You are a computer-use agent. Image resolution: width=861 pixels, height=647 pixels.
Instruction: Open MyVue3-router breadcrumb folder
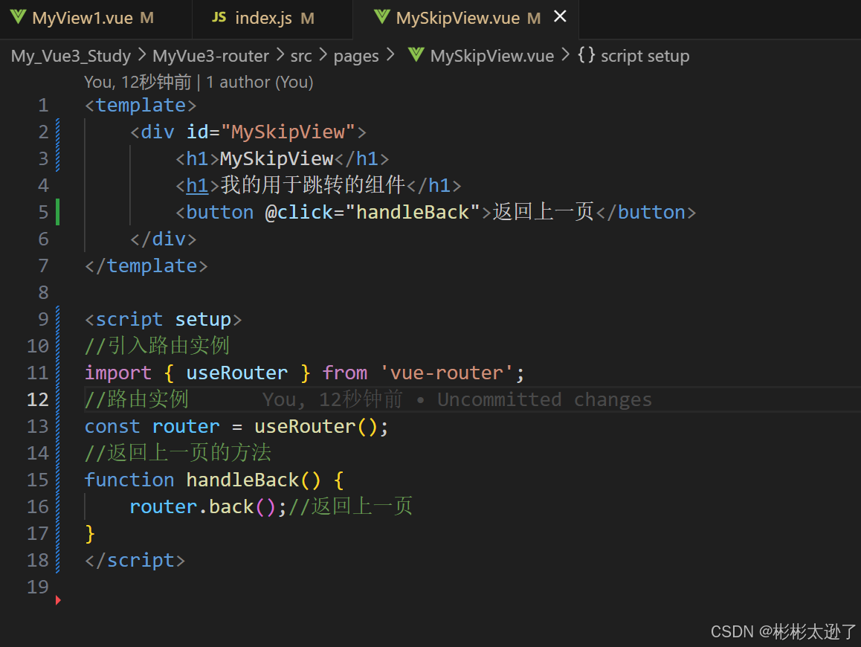click(211, 56)
